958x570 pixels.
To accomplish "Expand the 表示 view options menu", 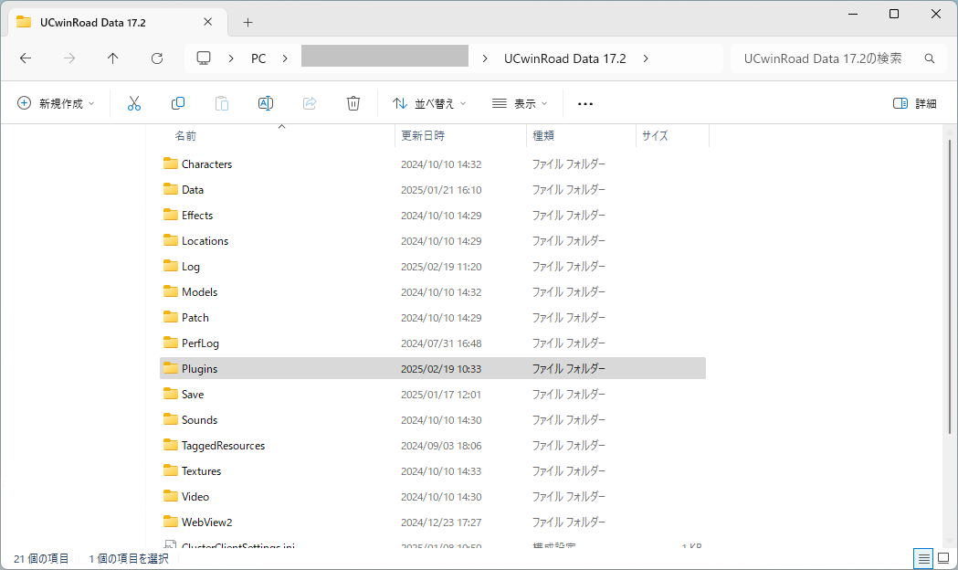I will [x=520, y=103].
